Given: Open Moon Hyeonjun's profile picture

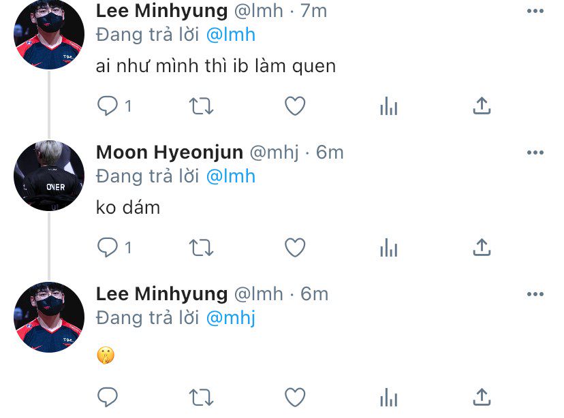Looking at the screenshot, I should [49, 176].
